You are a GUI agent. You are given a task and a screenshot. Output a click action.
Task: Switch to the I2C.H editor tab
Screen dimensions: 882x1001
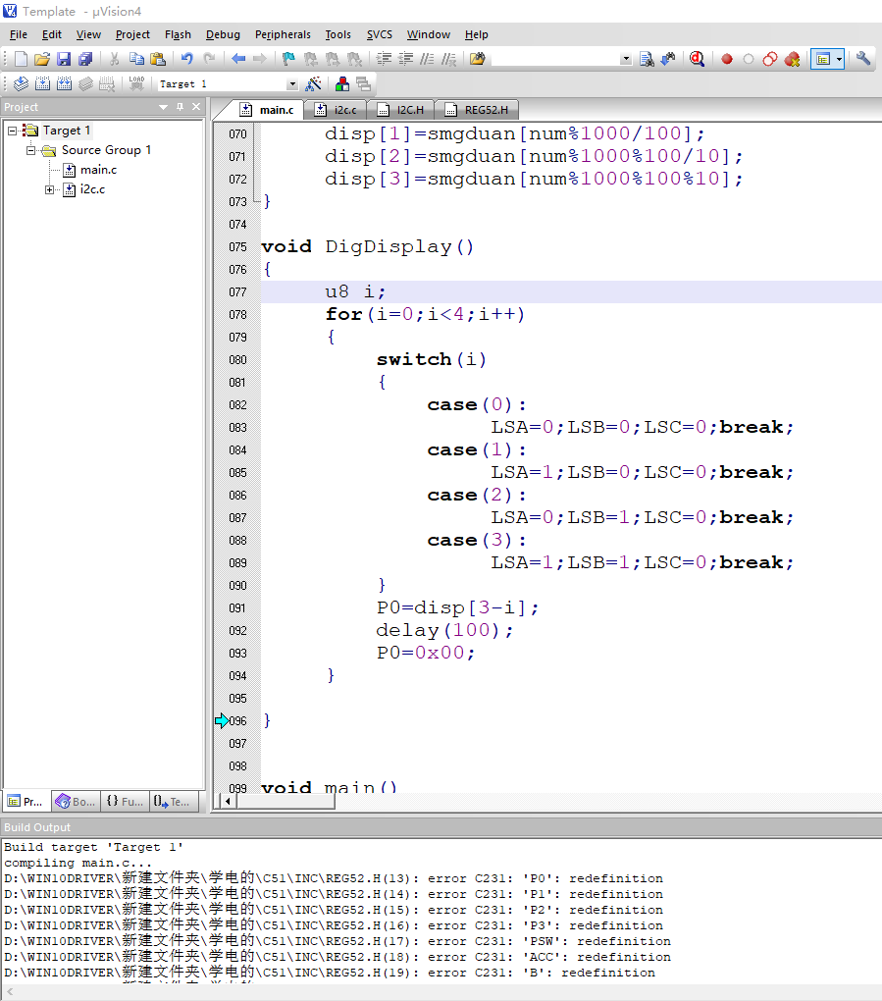pyautogui.click(x=401, y=111)
